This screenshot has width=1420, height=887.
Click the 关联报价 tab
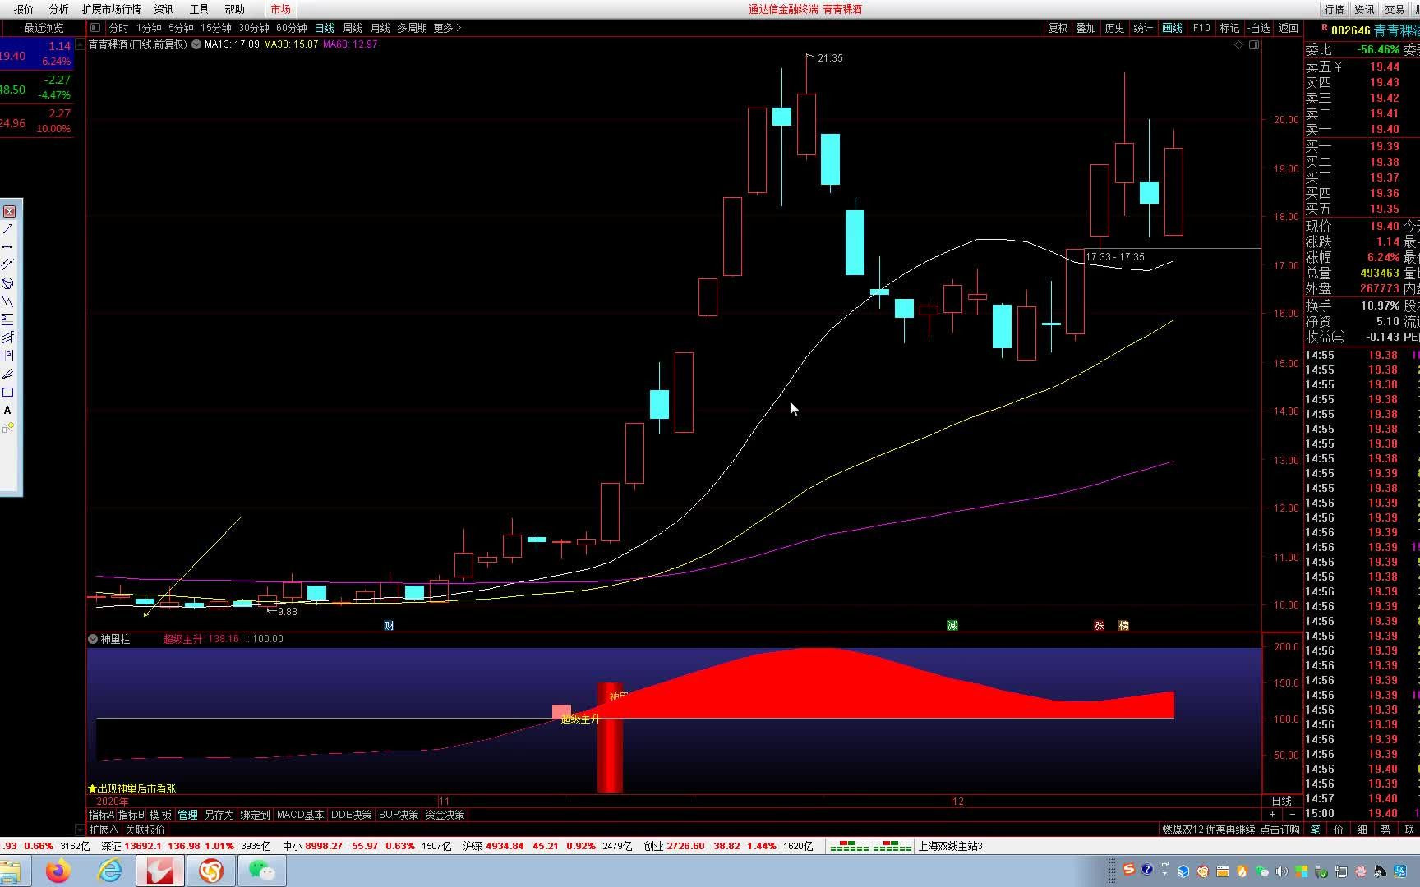coord(145,830)
